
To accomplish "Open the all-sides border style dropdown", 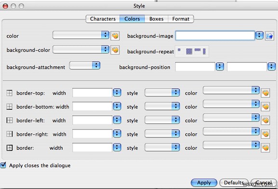I will pyautogui.click(x=162, y=148).
